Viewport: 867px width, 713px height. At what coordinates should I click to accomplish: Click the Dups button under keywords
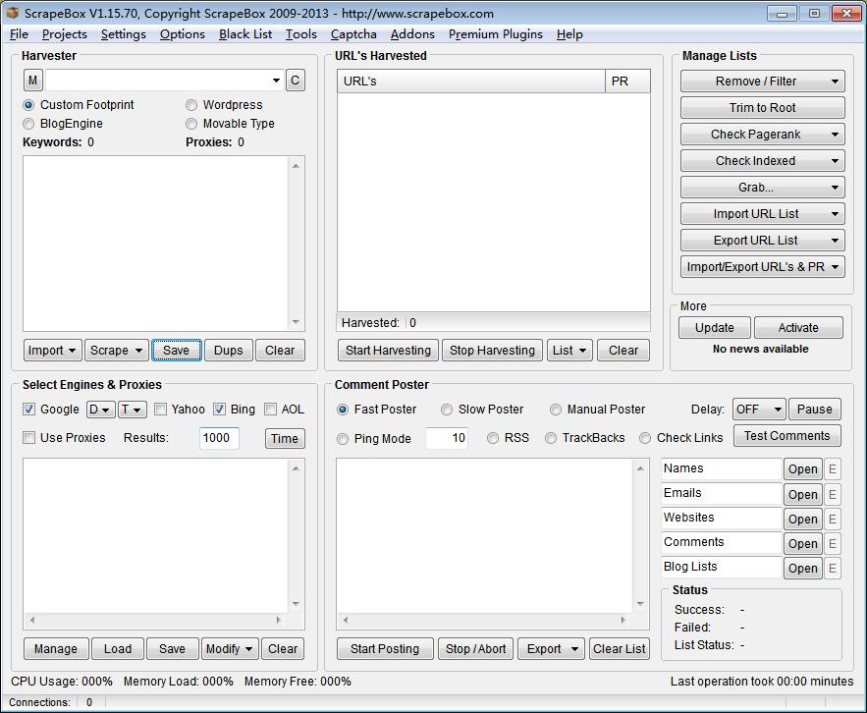point(229,351)
